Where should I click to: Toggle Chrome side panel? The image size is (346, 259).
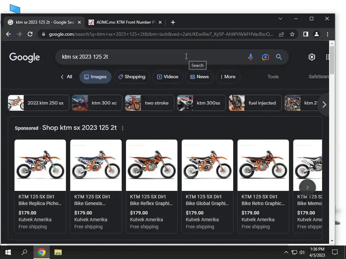point(305,34)
